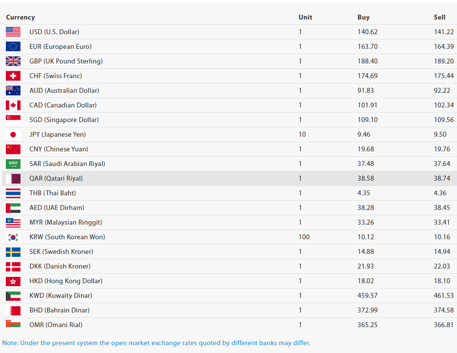Click the SGD (Singapore Dollar) label
The height and width of the screenshot is (353, 457).
(64, 120)
